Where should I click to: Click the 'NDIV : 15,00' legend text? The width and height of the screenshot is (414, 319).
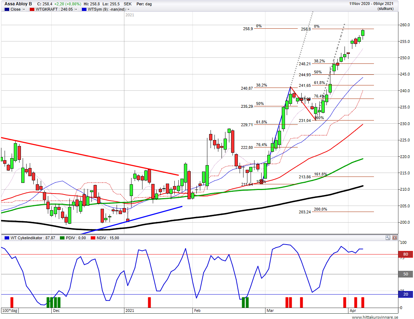point(108,238)
